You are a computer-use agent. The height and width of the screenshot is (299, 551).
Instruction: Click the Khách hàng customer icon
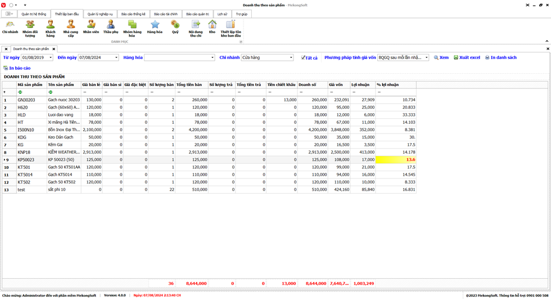pos(51,27)
